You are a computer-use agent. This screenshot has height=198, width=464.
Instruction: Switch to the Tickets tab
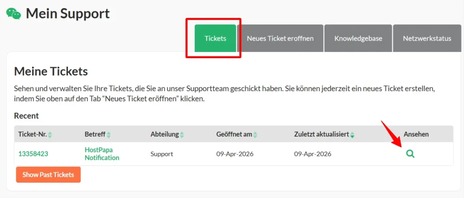click(215, 38)
